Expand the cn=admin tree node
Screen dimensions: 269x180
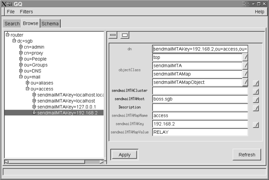coord(21,47)
